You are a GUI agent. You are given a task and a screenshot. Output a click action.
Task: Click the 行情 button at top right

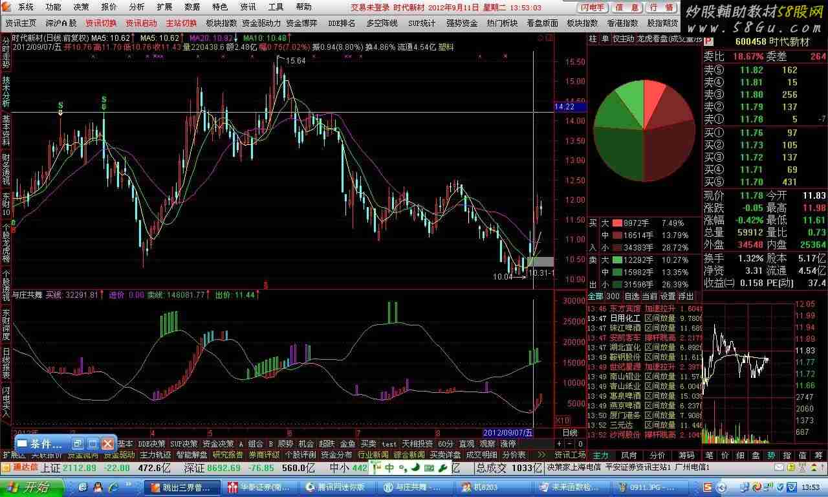click(x=660, y=7)
